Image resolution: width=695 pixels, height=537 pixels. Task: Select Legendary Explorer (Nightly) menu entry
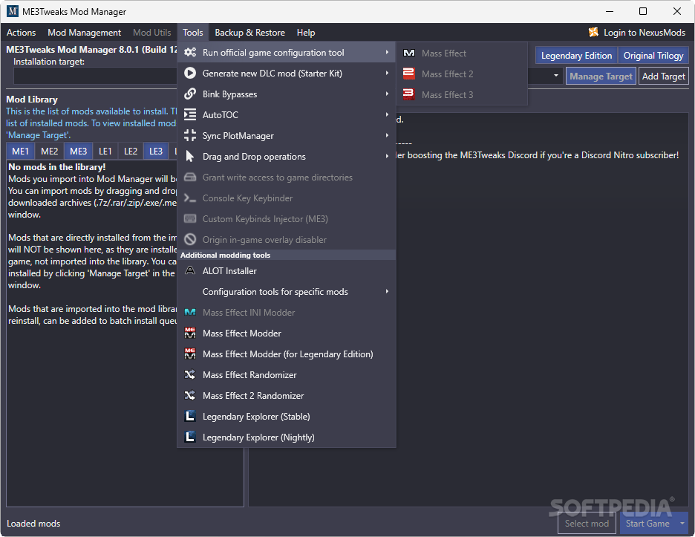tap(287, 437)
